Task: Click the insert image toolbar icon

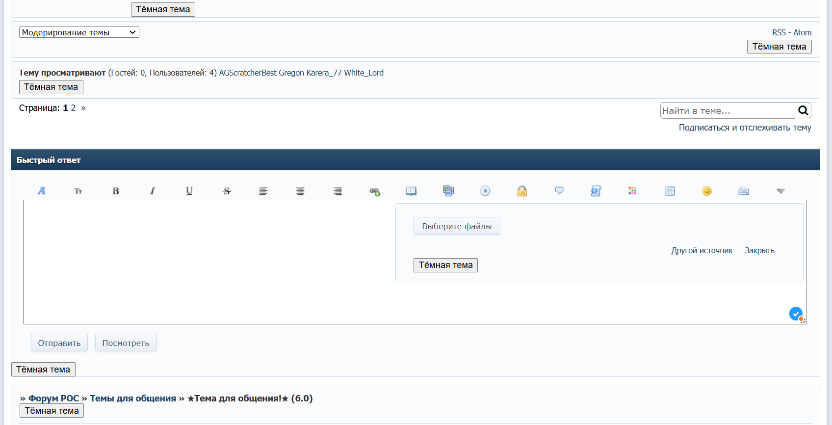Action: tap(448, 191)
